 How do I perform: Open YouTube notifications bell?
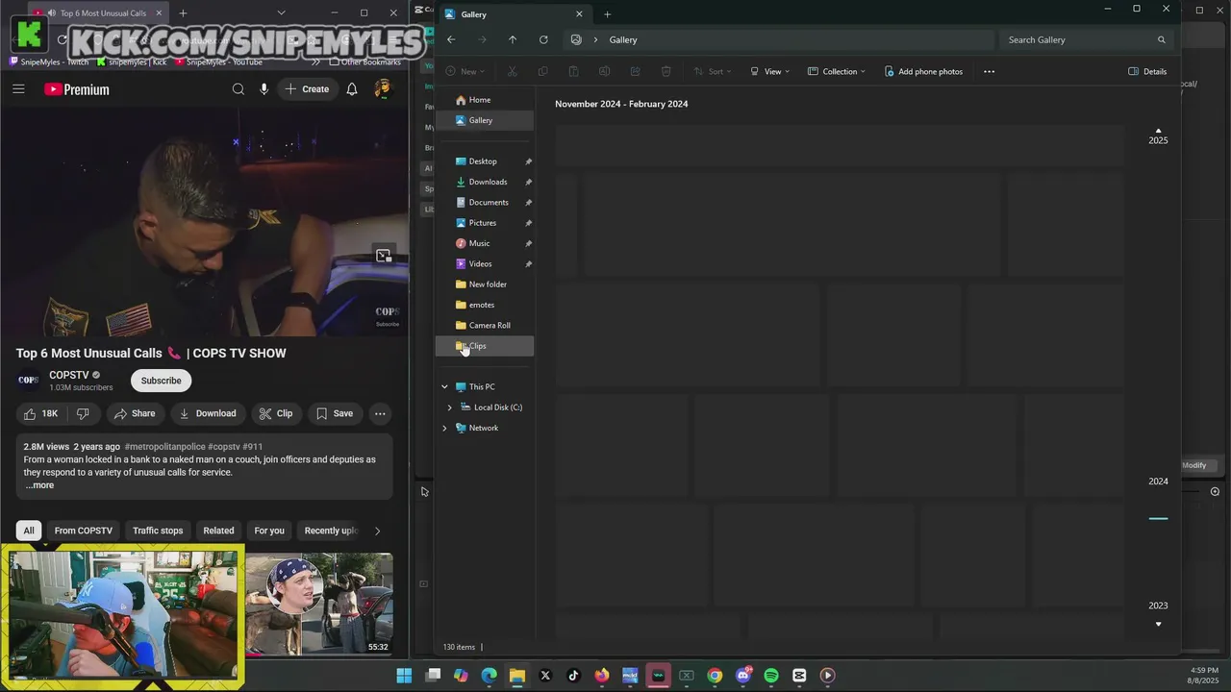[x=352, y=89]
